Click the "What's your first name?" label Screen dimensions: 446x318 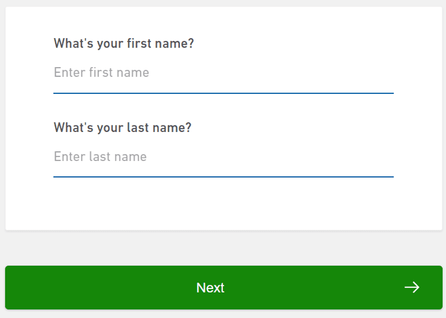[x=124, y=43]
